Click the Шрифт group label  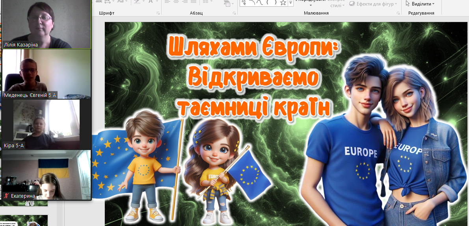[106, 13]
